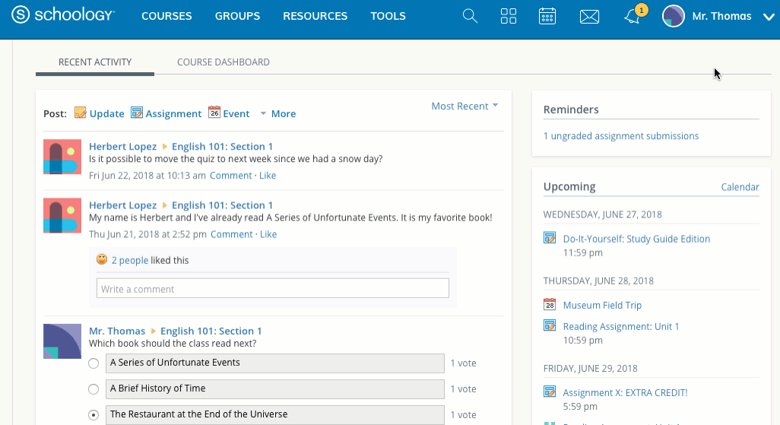Open 1 ungraded assignment submissions reminder

621,136
